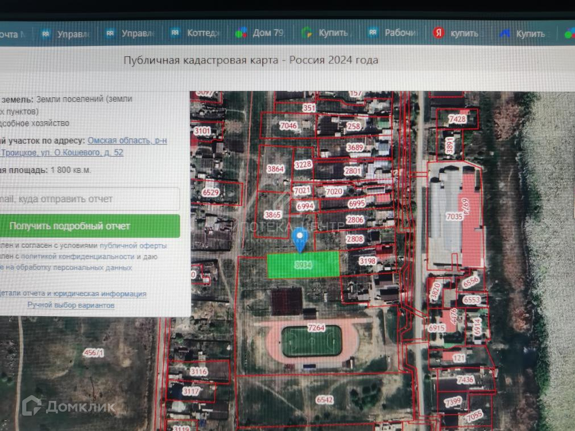
Task: Click the icon on the 'Рабочи' tab
Action: (373, 32)
